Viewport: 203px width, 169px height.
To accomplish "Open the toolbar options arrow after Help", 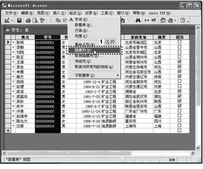I will coord(188,21).
